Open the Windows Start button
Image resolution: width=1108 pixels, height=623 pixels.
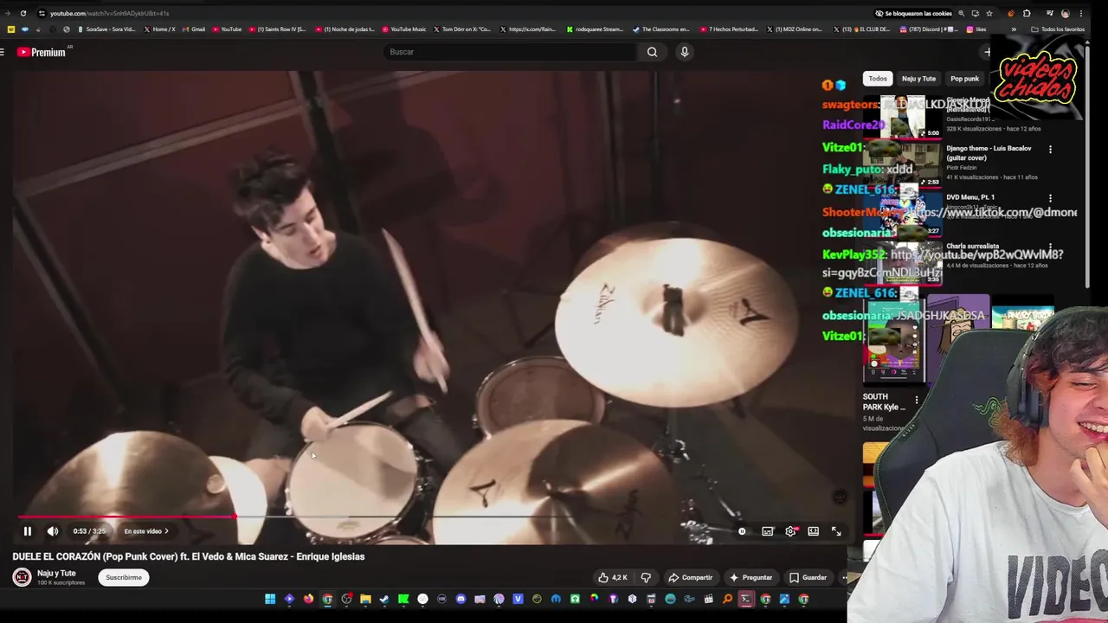click(x=270, y=599)
